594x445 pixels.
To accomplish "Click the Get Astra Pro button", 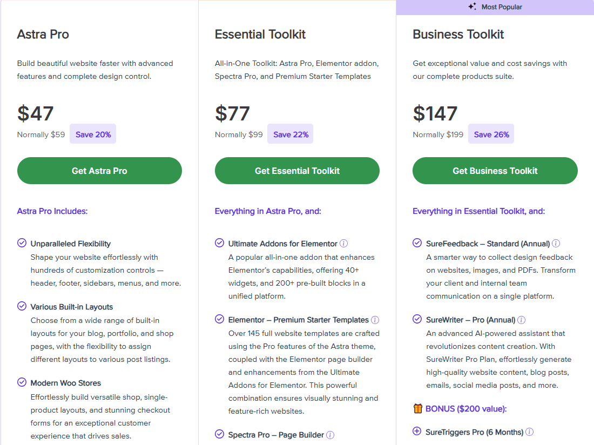I will 99,171.
